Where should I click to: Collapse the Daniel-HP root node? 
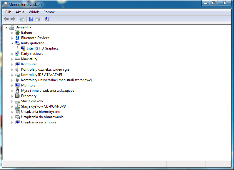click(6, 28)
